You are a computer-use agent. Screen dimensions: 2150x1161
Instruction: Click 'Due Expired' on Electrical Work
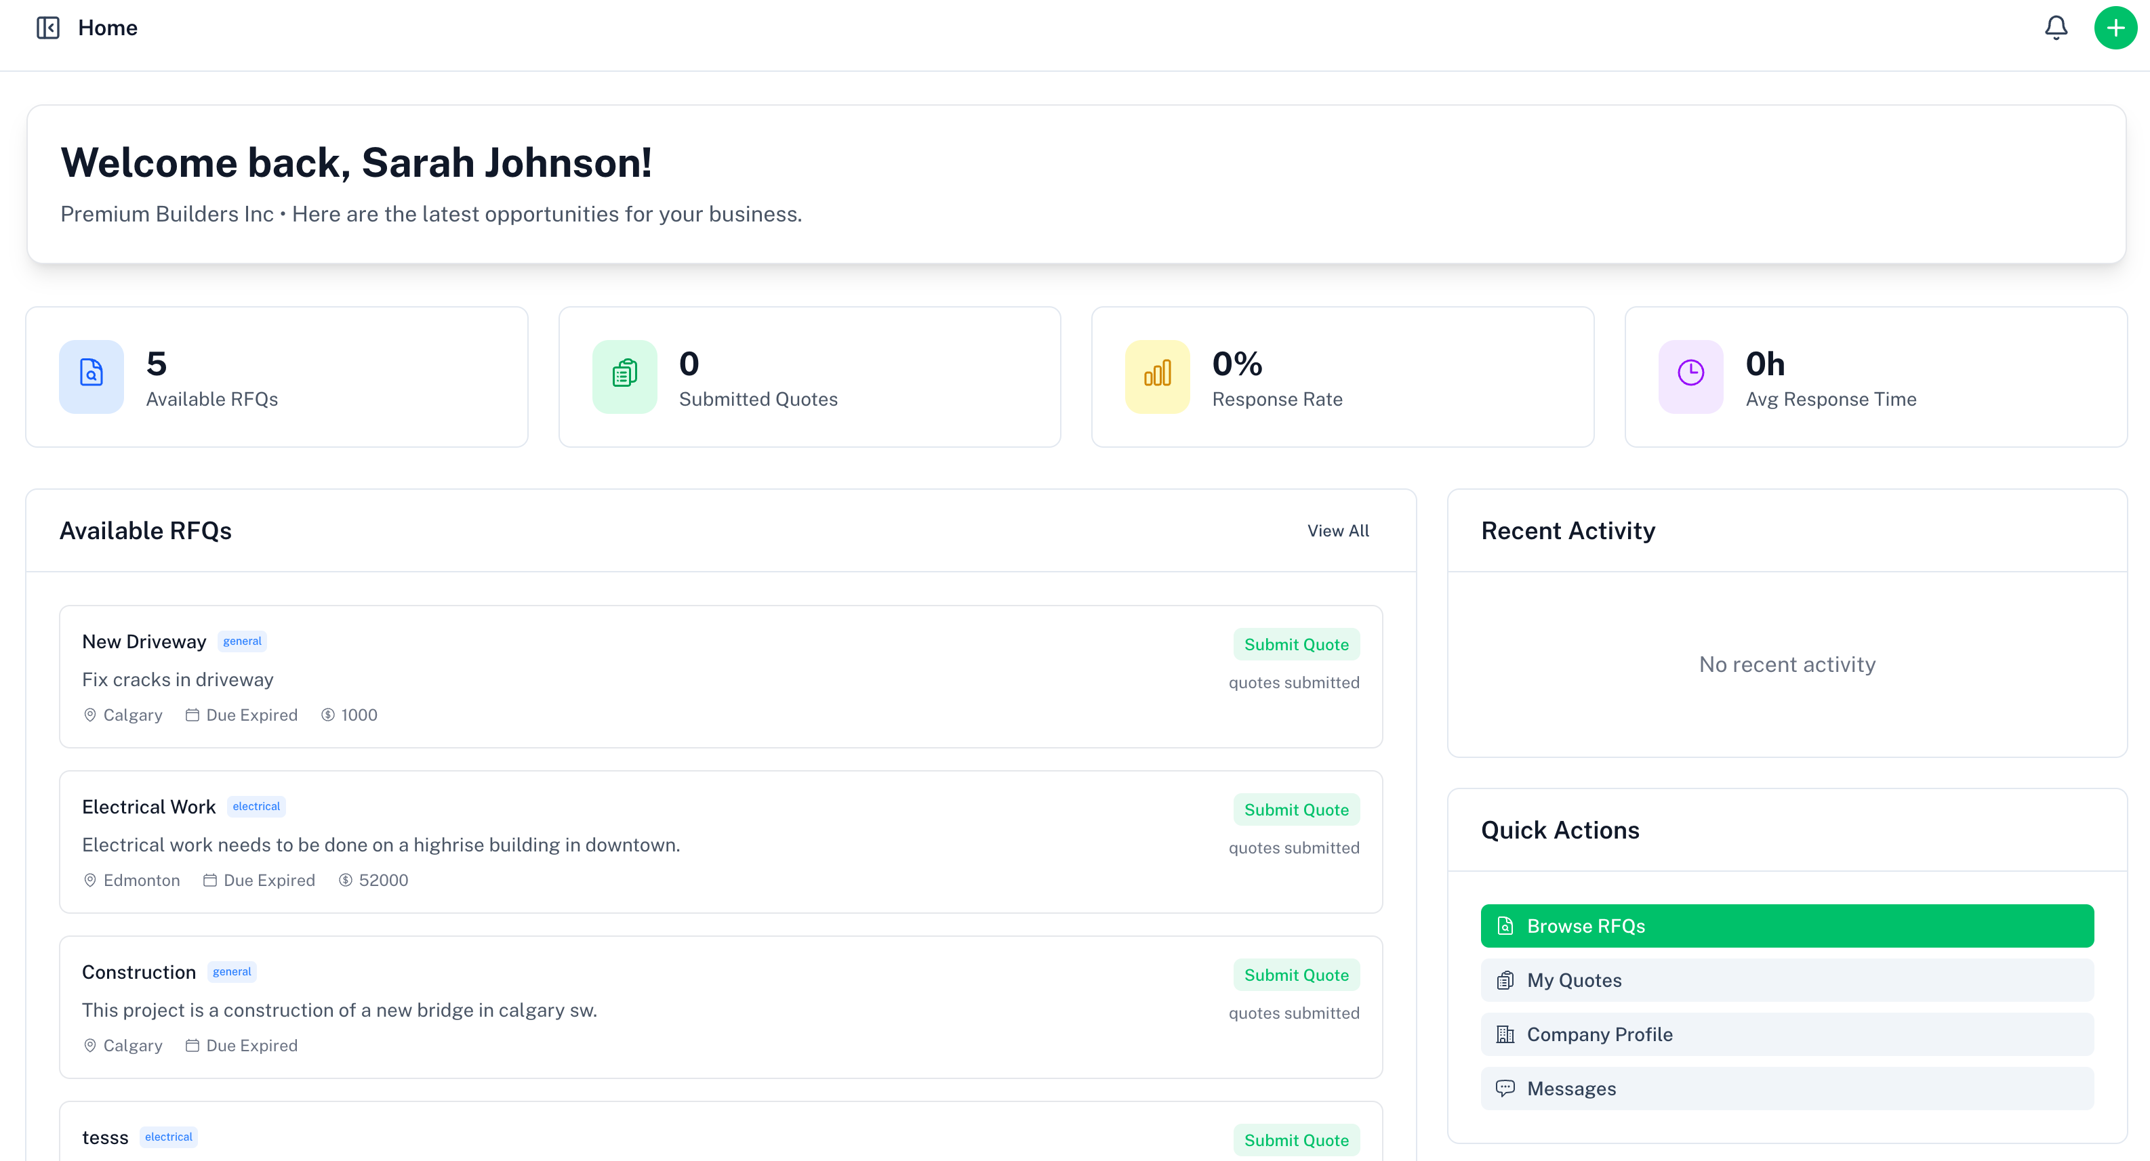pyautogui.click(x=270, y=880)
